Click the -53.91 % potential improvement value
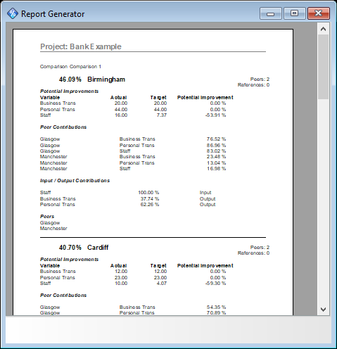 215,115
